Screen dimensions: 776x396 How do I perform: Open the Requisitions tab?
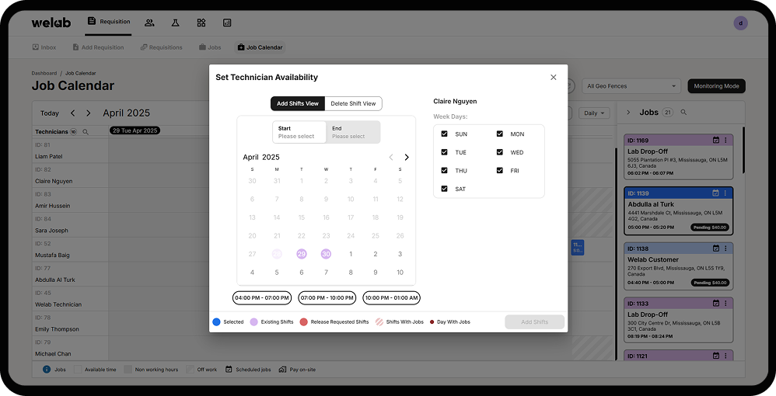pyautogui.click(x=161, y=47)
